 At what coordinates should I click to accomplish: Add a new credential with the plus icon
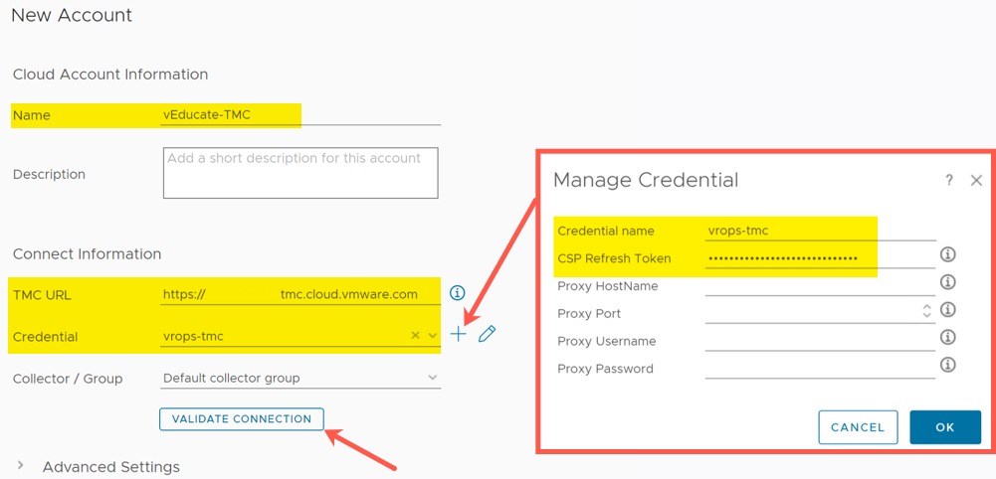pos(458,334)
